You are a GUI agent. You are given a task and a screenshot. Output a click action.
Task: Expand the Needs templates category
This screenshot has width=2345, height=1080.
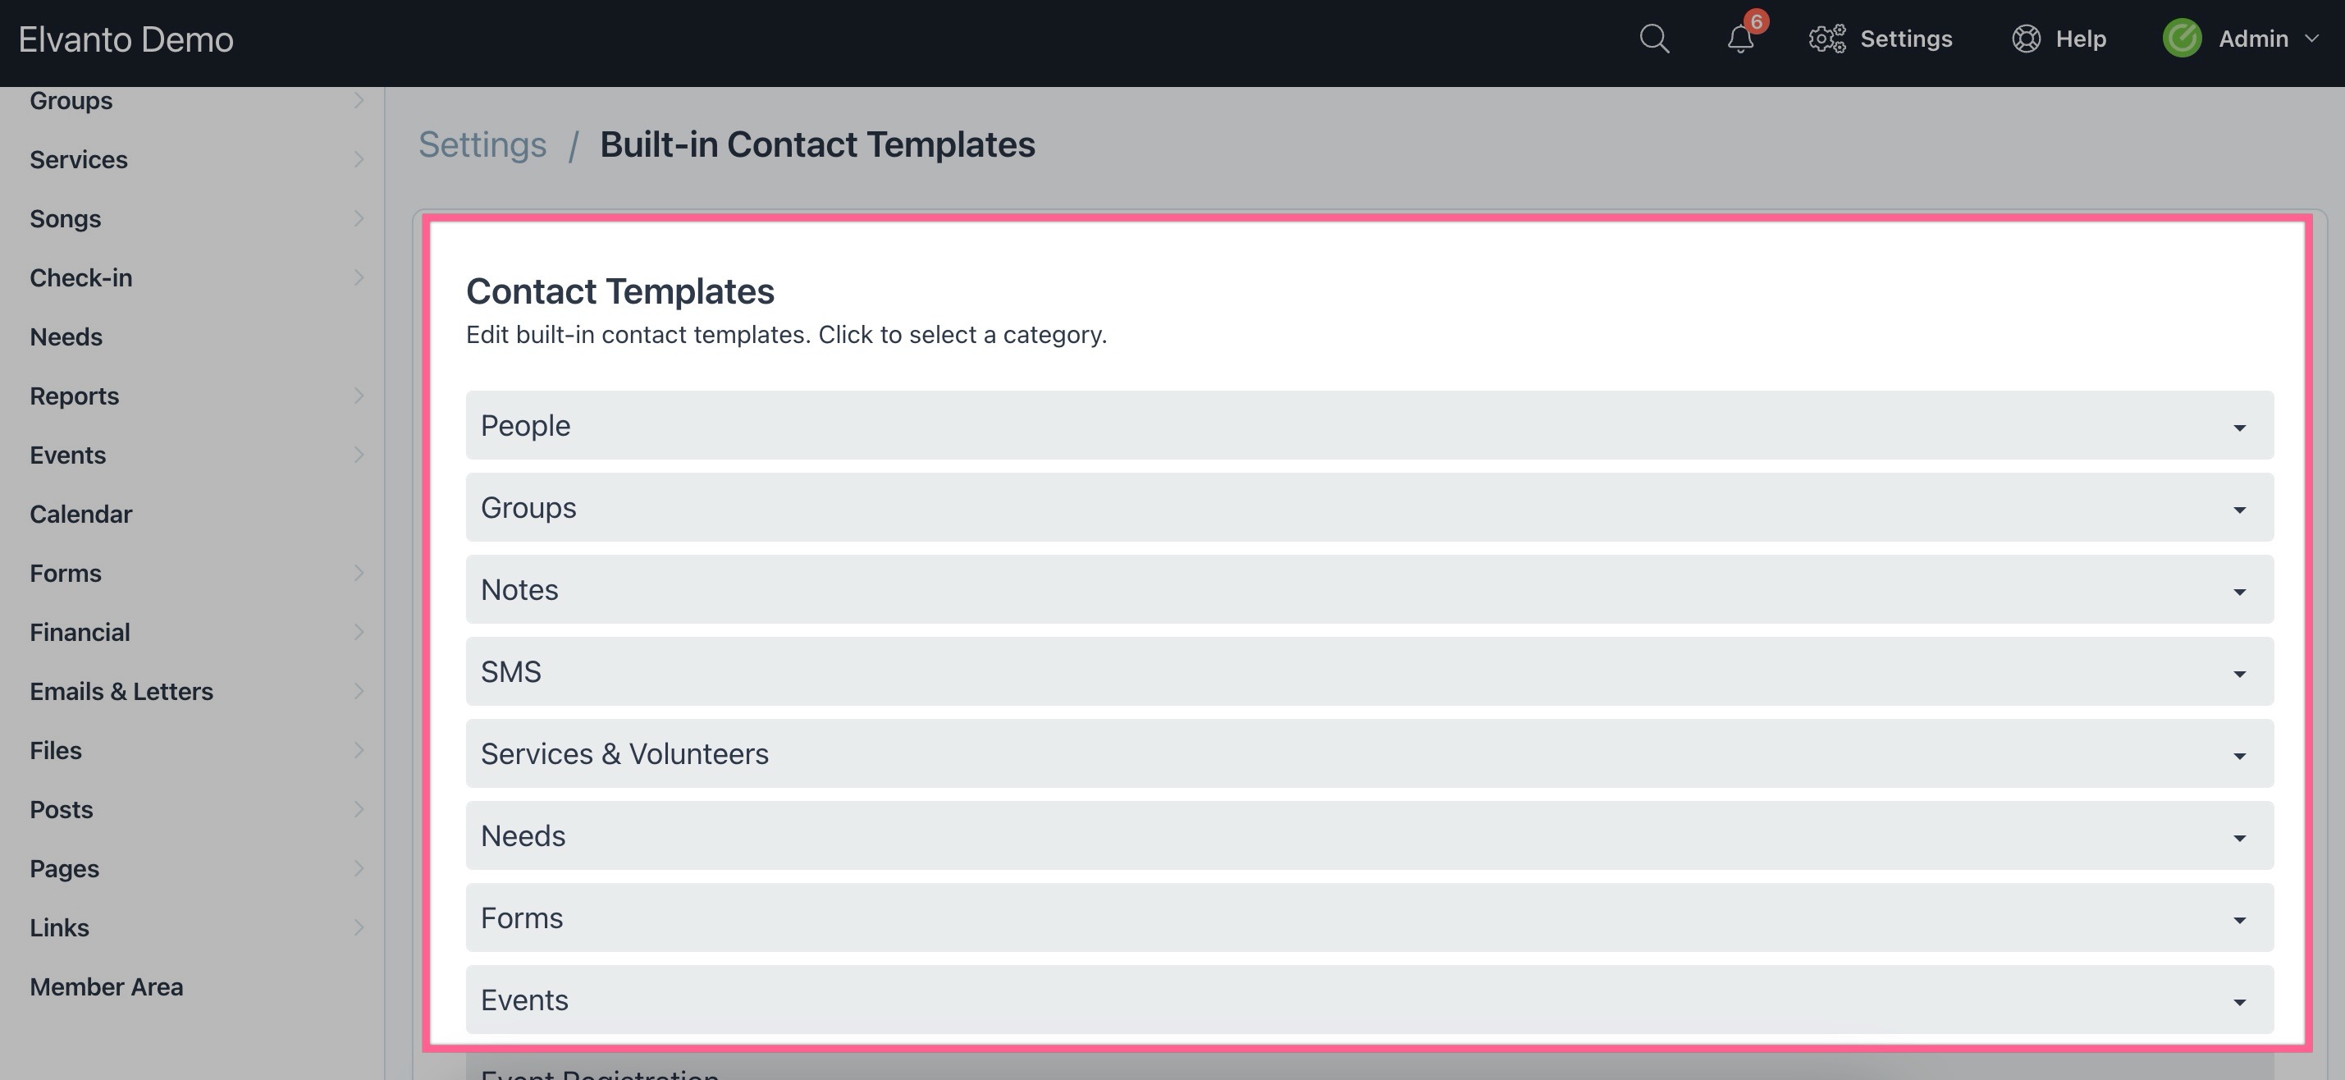pyautogui.click(x=1367, y=835)
